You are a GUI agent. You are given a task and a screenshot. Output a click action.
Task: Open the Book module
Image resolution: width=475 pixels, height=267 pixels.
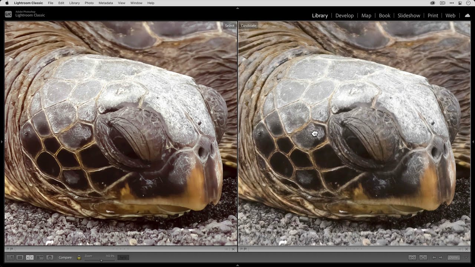(x=384, y=16)
